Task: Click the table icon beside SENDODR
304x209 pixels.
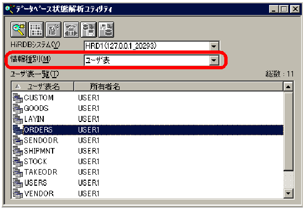Action: tap(18, 140)
